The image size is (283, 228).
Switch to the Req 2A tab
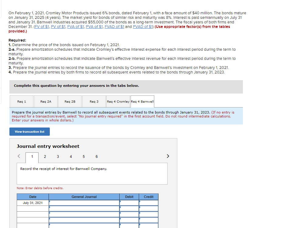pos(46,101)
